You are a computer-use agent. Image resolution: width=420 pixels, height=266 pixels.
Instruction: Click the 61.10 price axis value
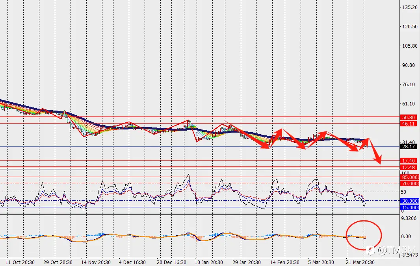pos(409,103)
